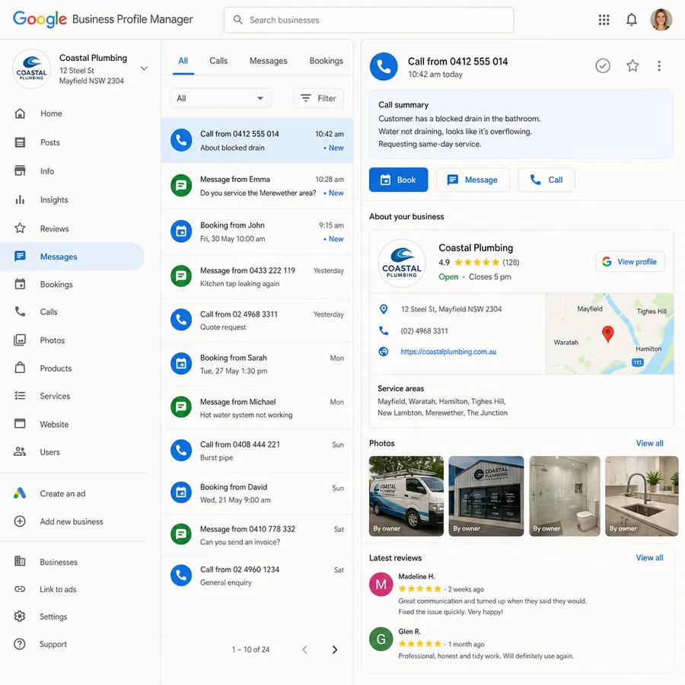Click the View profile button
685x685 pixels.
coord(629,262)
